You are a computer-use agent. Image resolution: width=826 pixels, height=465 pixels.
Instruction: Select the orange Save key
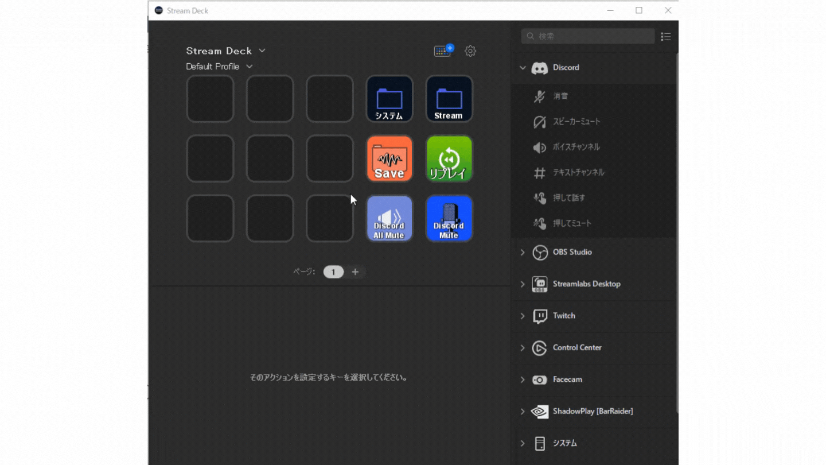[x=389, y=158]
